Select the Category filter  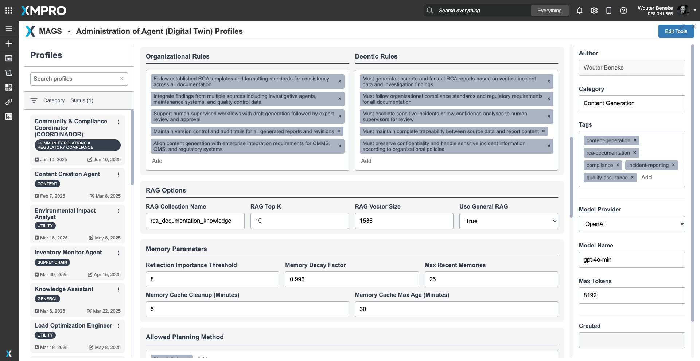(54, 100)
